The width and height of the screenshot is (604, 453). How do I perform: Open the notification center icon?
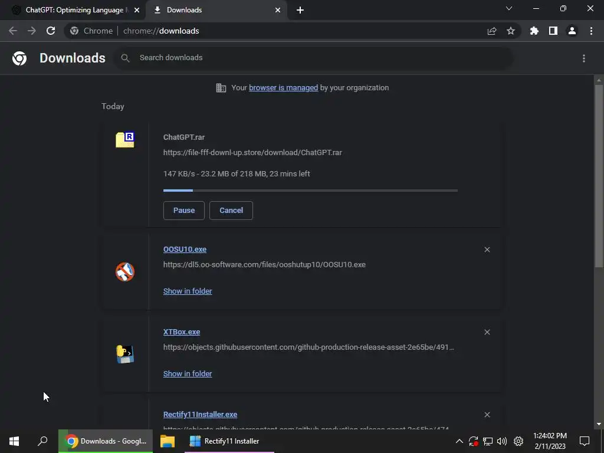point(585,441)
